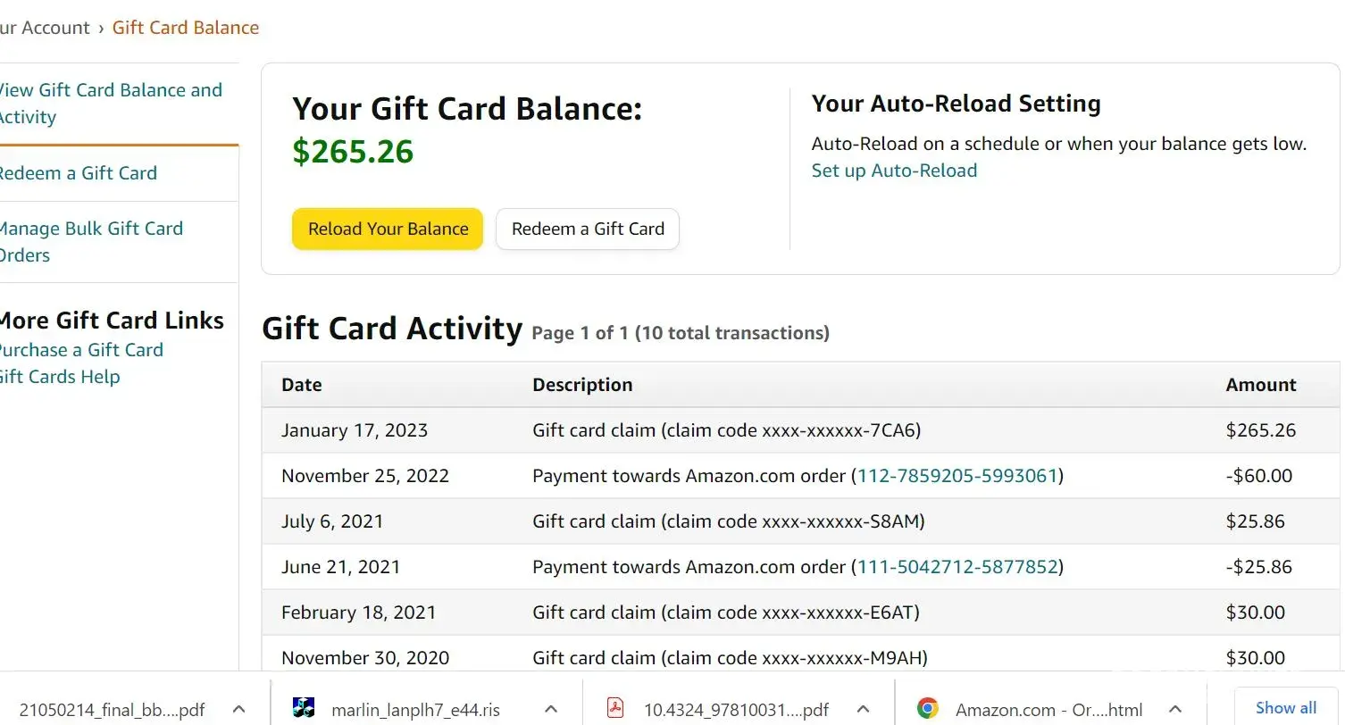Open the Set up Auto-Reload link
This screenshot has height=725, width=1345.
[894, 171]
